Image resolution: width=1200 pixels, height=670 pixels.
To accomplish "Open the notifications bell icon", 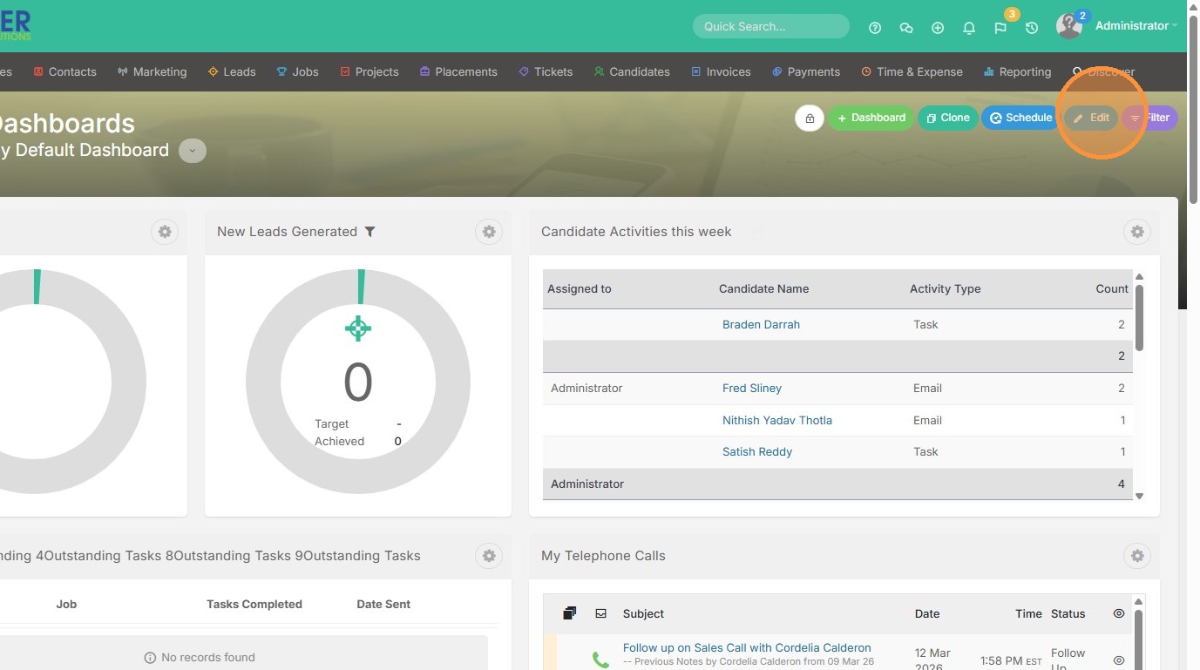I will click(x=969, y=28).
